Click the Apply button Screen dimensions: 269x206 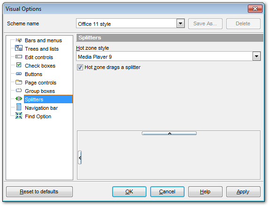pos(243,191)
